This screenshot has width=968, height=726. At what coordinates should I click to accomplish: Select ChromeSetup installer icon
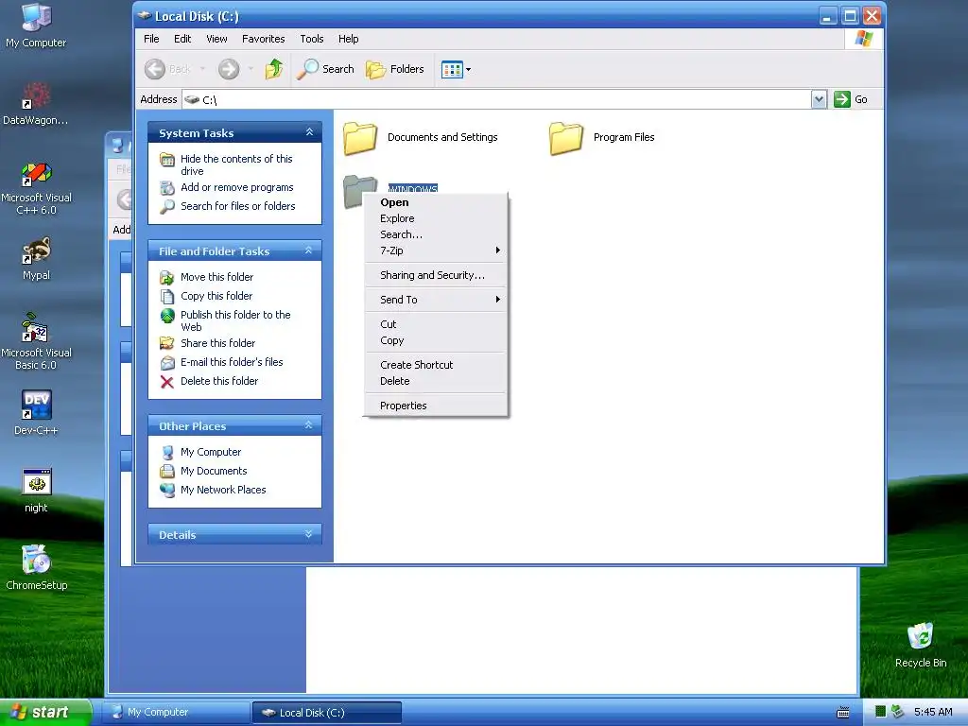click(36, 567)
